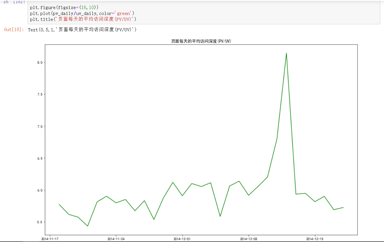
Task: Click the plt.plot(pv_daily/uv_daily,color='green') code line
Action: 82,13
